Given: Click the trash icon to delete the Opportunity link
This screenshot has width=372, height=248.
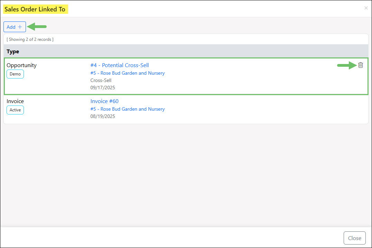Looking at the screenshot, I should click(360, 65).
